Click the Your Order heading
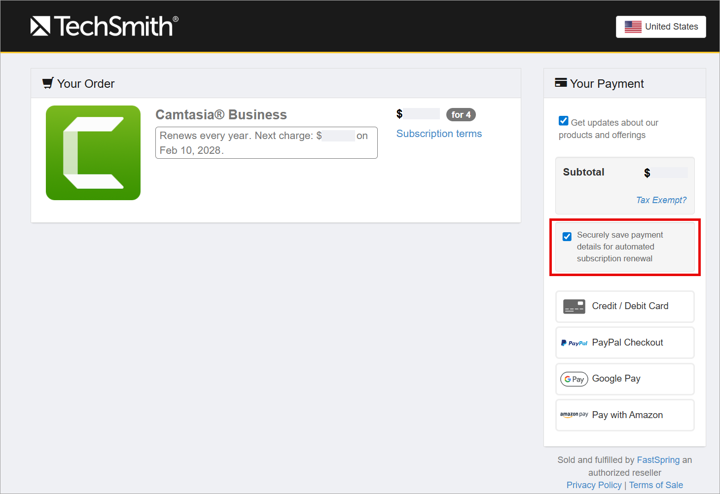The width and height of the screenshot is (720, 494). tap(86, 84)
